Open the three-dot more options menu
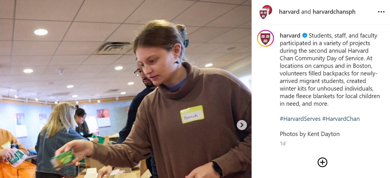The width and height of the screenshot is (390, 178). tap(381, 12)
